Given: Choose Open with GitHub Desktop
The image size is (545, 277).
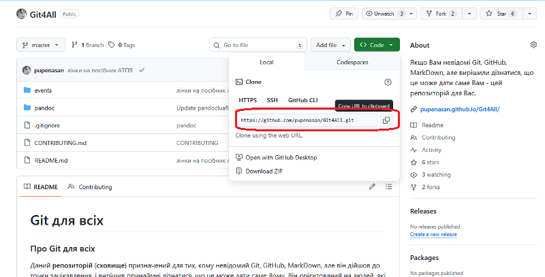Looking at the screenshot, I should [x=281, y=157].
